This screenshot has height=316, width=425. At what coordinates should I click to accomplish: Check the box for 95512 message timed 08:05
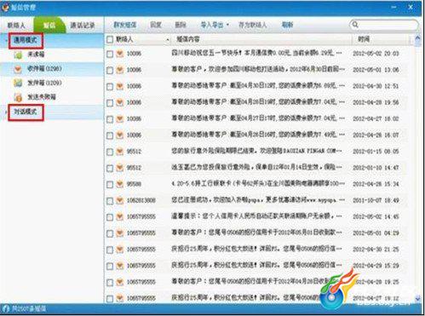pyautogui.click(x=110, y=152)
